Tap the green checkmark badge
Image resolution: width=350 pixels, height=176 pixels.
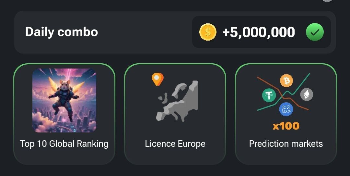tap(315, 32)
